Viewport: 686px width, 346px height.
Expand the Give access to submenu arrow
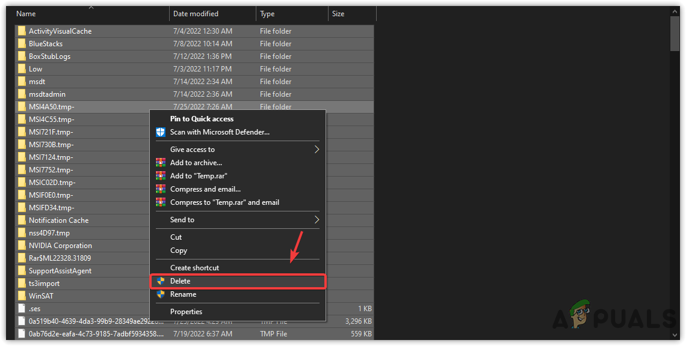[x=317, y=150]
